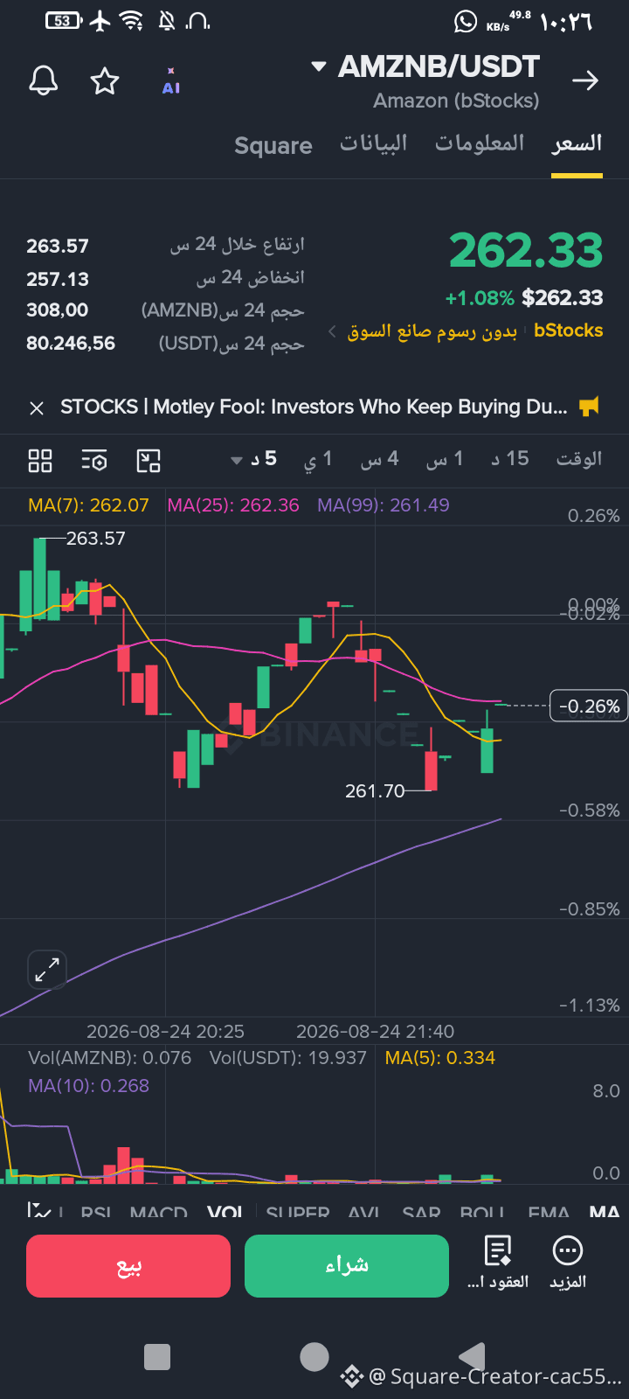Tap the +1.08% change value
The image size is (629, 1399).
(x=480, y=298)
